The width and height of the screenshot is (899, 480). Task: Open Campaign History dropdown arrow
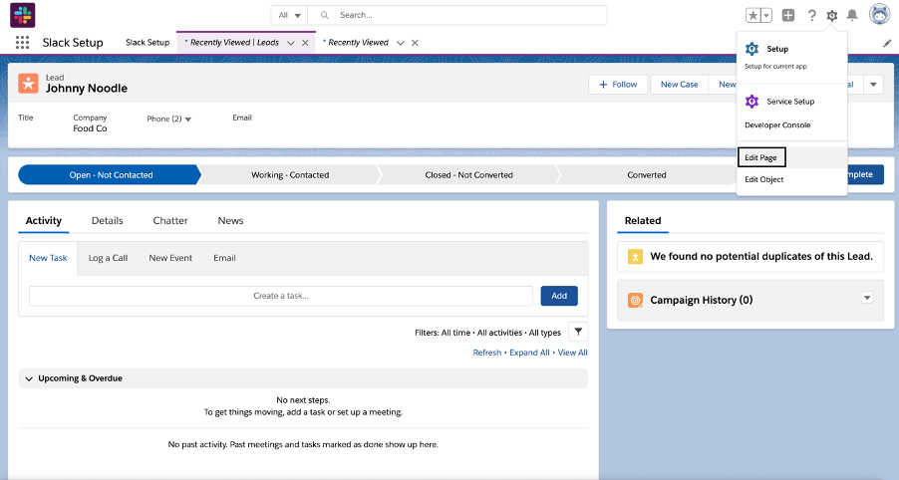867,298
